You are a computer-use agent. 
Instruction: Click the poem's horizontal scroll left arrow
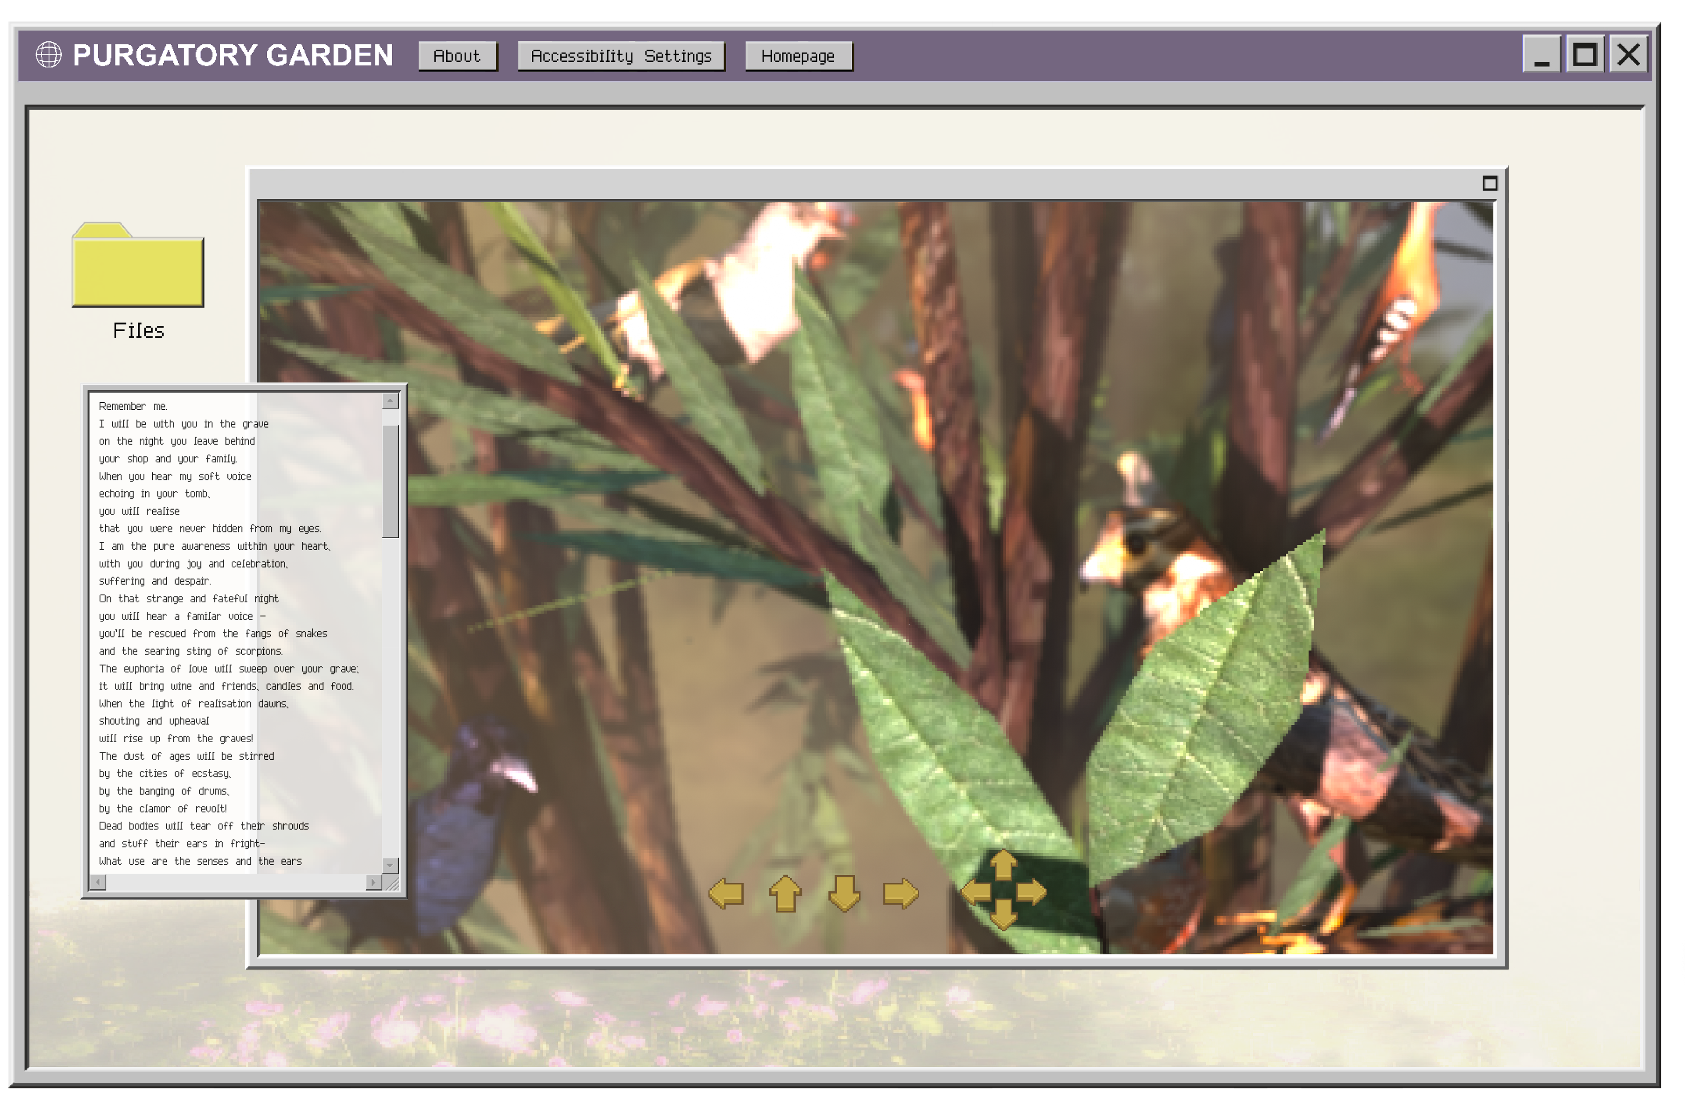98,883
